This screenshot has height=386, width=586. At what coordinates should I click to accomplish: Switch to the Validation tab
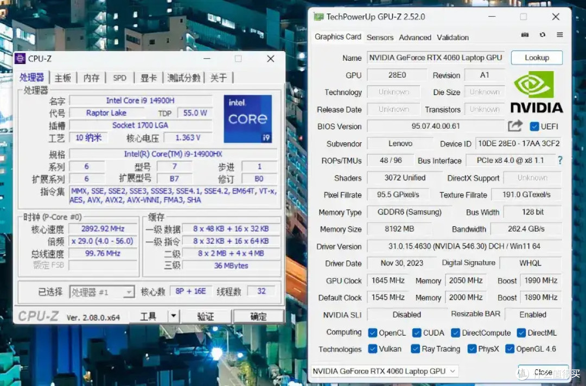click(x=453, y=37)
